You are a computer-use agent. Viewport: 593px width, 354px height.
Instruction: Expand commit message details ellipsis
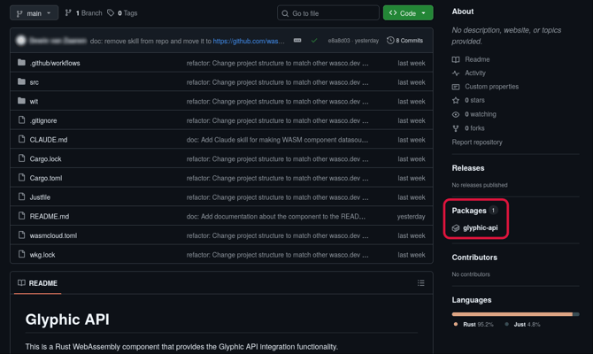pos(297,41)
